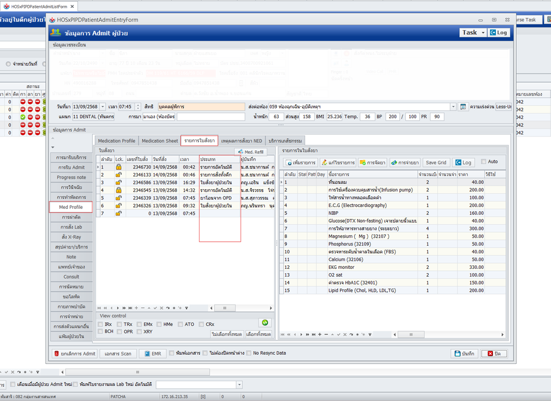Open the bottom status bar dropdown in background window
The width and height of the screenshot is (551, 401).
239,384
